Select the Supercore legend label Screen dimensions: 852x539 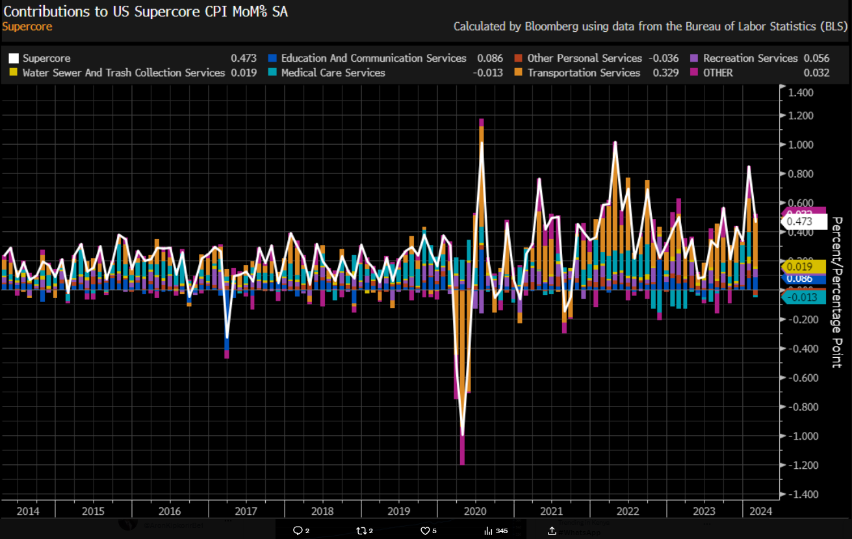pos(46,58)
